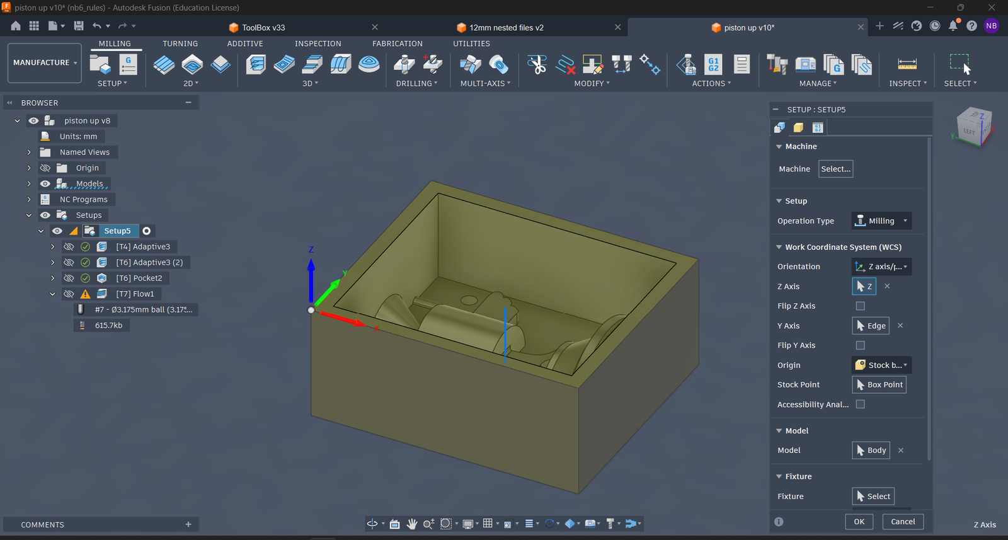This screenshot has width=1008, height=540.
Task: Expand the [T6] Pocket2 node
Action: tap(52, 279)
